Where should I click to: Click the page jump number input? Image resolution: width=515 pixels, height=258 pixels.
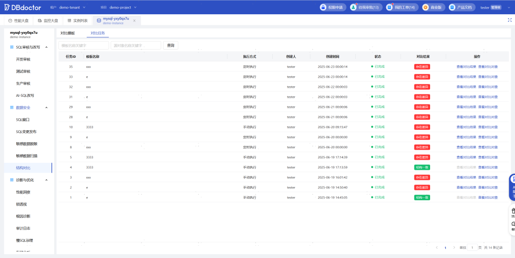tap(472, 248)
